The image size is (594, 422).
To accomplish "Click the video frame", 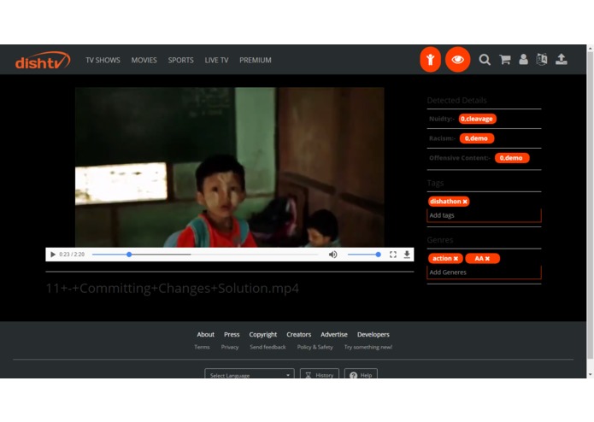I will coord(230,167).
